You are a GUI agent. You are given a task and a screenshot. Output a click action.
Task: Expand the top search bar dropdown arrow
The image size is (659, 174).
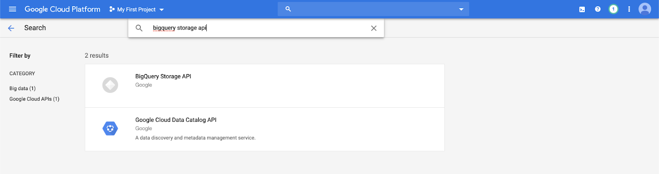coord(461,9)
